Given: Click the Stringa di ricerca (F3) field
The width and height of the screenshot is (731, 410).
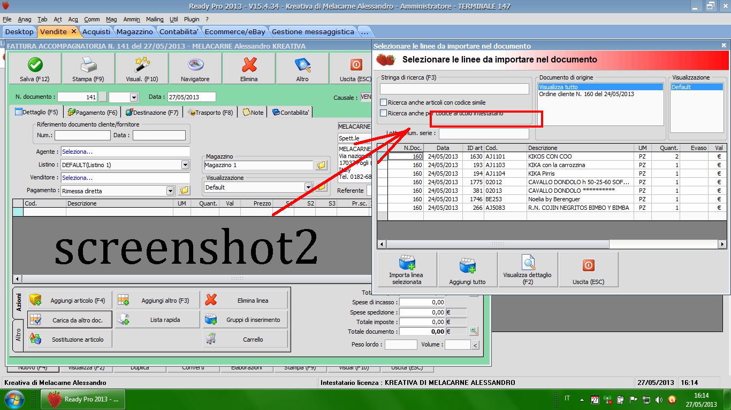Looking at the screenshot, I should [454, 89].
